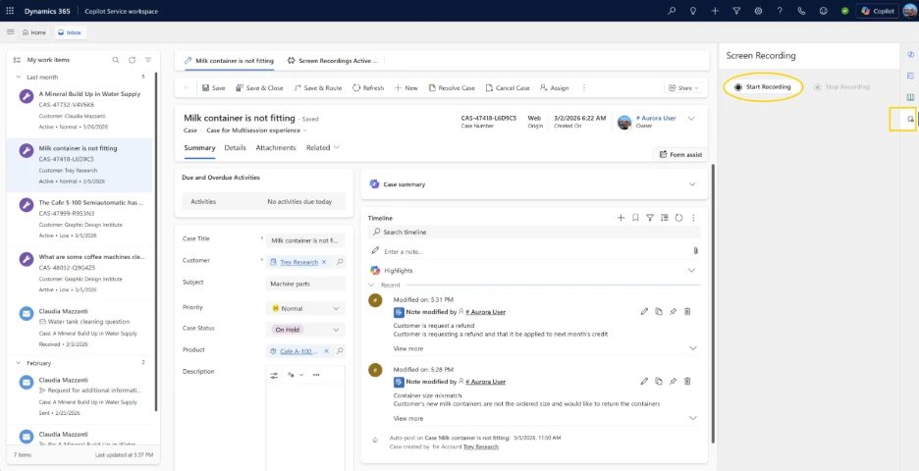Expand the Case summary section
919x471 pixels.
tap(691, 183)
